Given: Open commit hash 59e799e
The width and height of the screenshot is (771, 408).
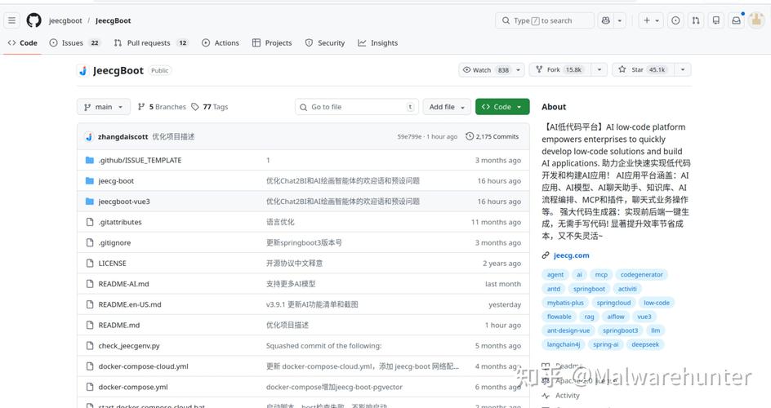Looking at the screenshot, I should click(409, 136).
